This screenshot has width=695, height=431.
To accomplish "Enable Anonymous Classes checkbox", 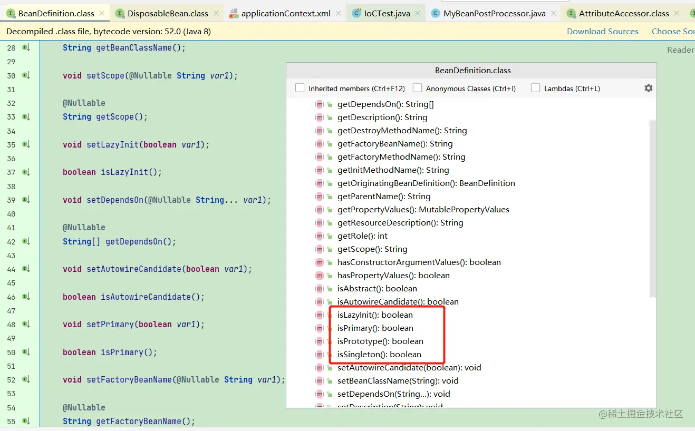I will click(x=417, y=87).
